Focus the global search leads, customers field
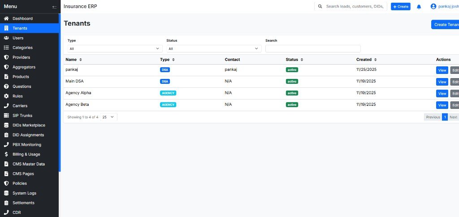 click(x=355, y=6)
